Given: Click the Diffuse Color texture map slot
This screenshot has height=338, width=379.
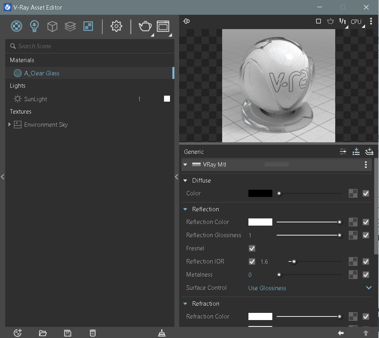Looking at the screenshot, I should click(353, 193).
